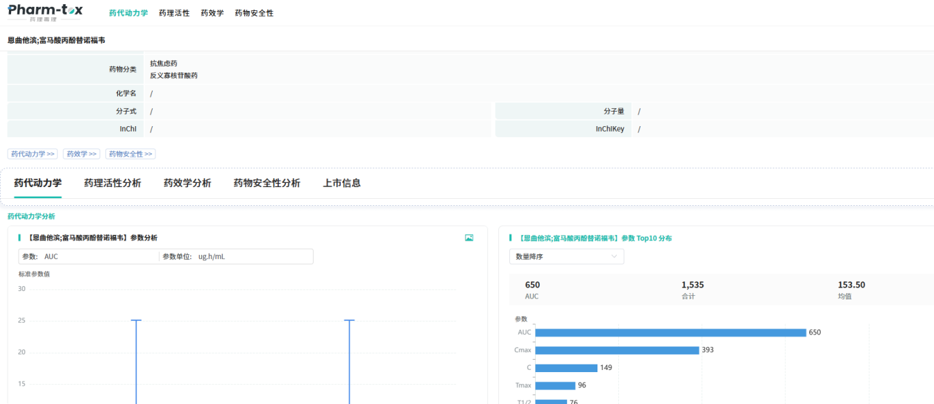Screen dimensions: 934x404
Task: Follow the 药物安全性 >> quick link
Action: [x=130, y=154]
